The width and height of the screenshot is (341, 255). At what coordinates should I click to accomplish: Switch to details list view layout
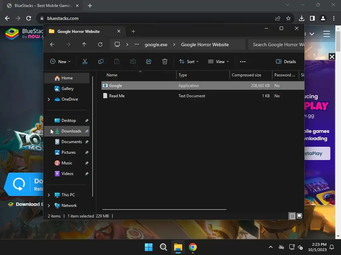coord(292,216)
